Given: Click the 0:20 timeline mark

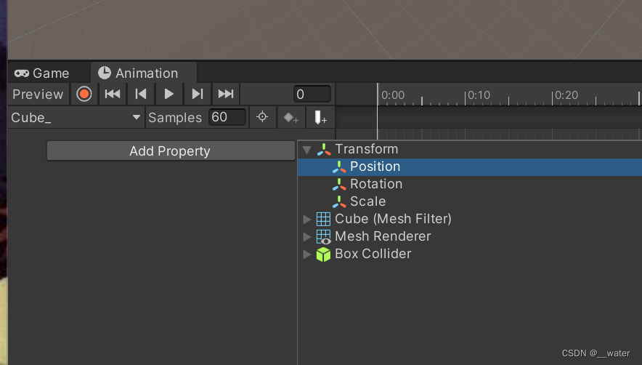Looking at the screenshot, I should [x=566, y=95].
